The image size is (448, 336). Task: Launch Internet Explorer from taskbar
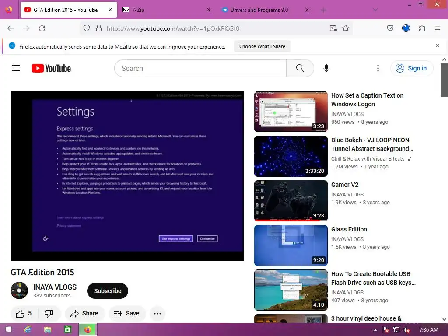pyautogui.click(x=28, y=330)
